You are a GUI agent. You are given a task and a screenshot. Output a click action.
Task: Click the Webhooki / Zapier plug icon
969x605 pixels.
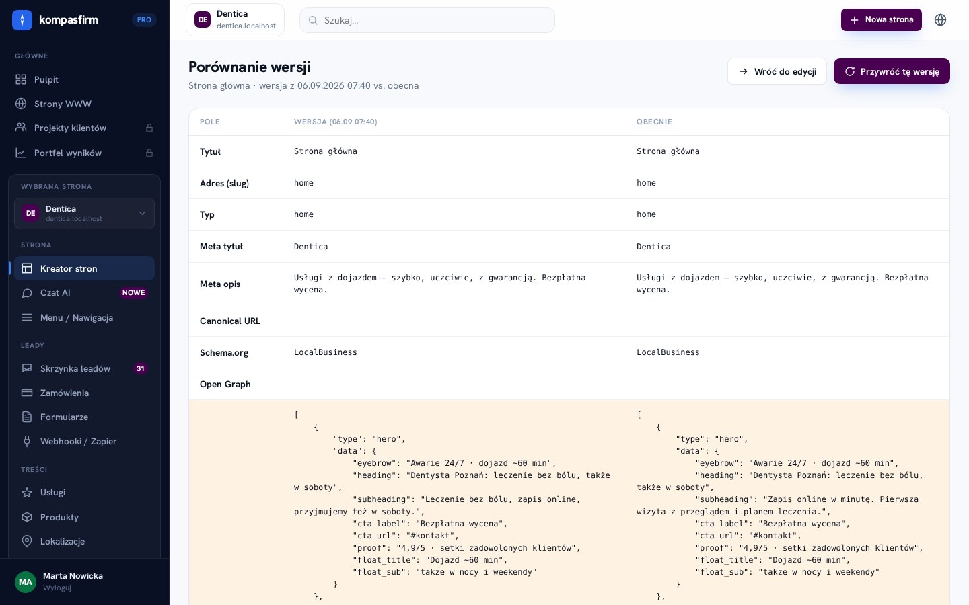coord(27,441)
